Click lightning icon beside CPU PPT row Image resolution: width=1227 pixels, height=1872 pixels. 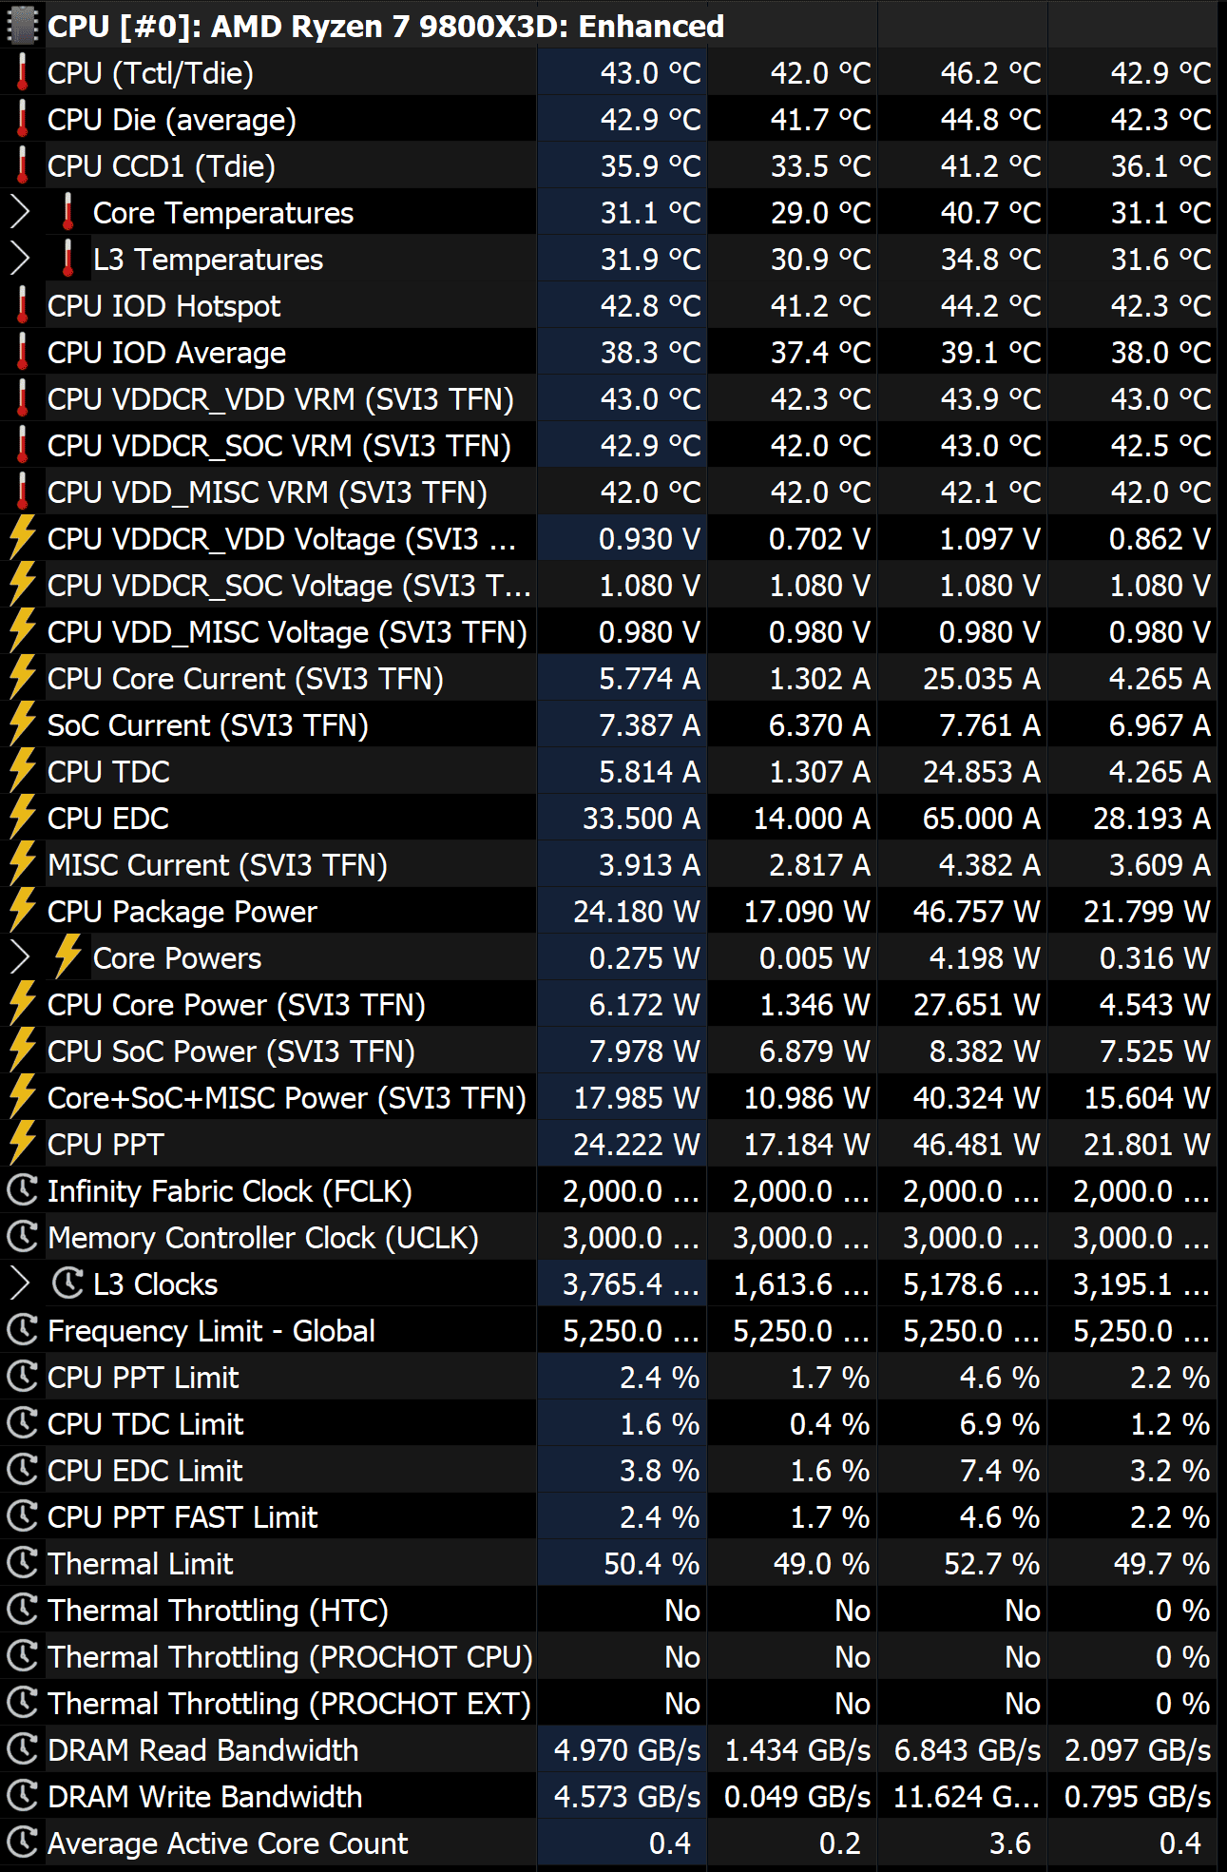click(23, 1144)
